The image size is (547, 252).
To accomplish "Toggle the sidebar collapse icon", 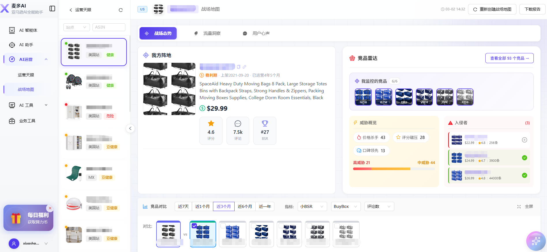I will coord(52,9).
